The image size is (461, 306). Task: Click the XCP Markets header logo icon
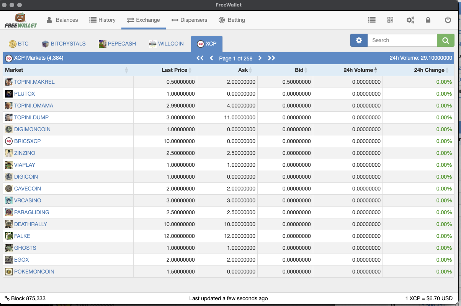pyautogui.click(x=9, y=58)
